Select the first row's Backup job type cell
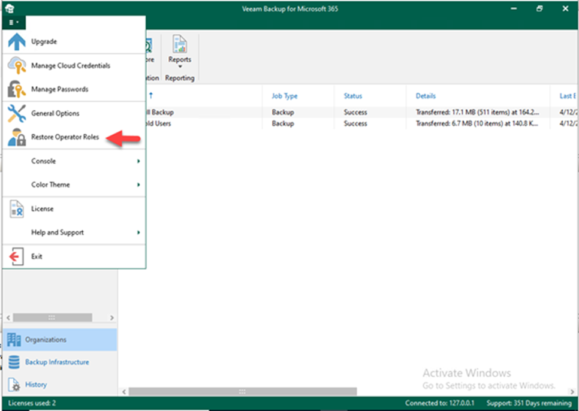 [x=283, y=112]
